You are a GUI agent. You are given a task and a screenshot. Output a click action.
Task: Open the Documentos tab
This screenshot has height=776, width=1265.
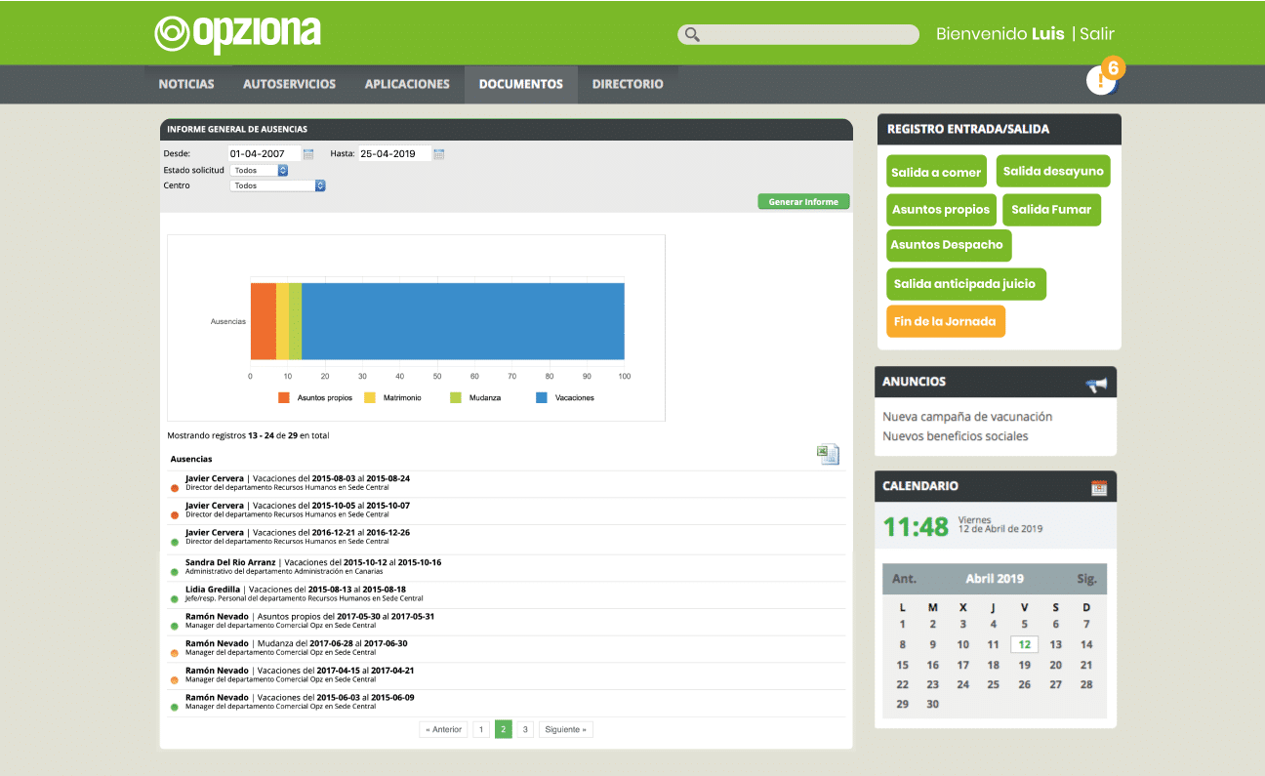click(x=521, y=84)
